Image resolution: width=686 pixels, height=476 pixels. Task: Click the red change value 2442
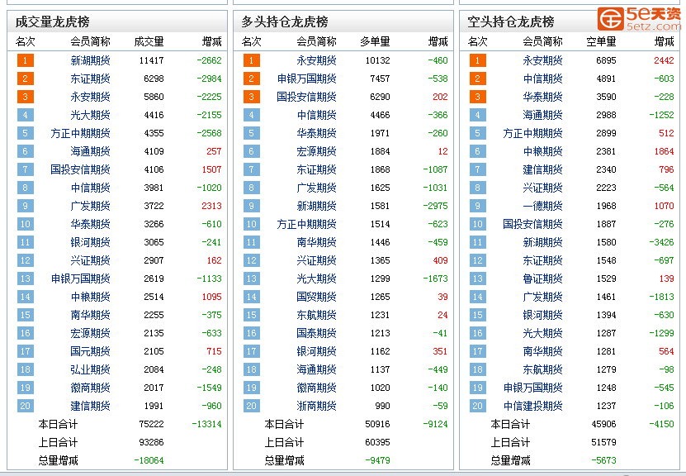[665, 60]
